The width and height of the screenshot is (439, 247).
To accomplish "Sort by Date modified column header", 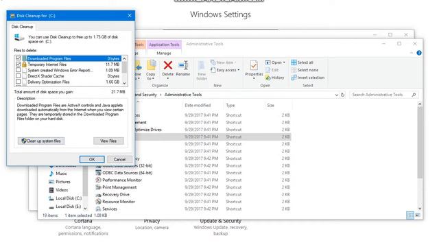I will tap(198, 105).
